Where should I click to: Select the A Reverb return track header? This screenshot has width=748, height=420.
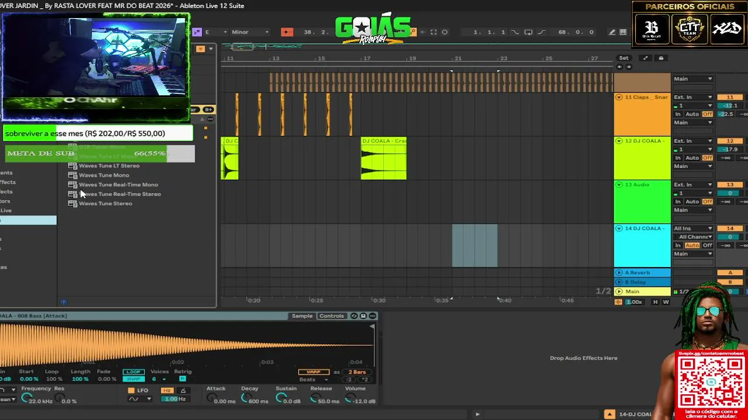642,272
